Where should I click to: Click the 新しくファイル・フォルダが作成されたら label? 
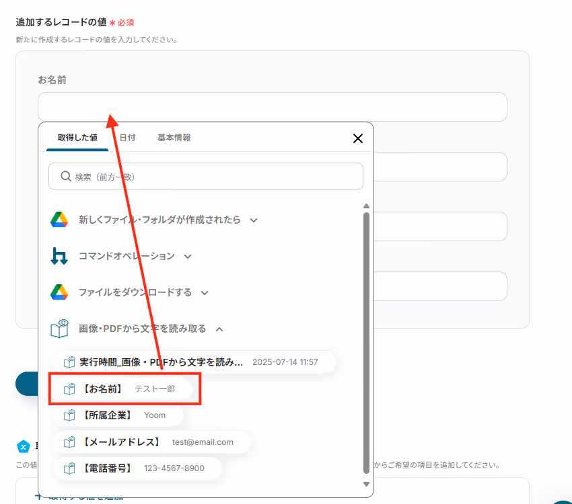pyautogui.click(x=159, y=220)
